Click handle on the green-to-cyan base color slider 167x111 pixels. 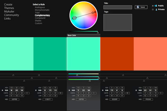(x=90, y=81)
